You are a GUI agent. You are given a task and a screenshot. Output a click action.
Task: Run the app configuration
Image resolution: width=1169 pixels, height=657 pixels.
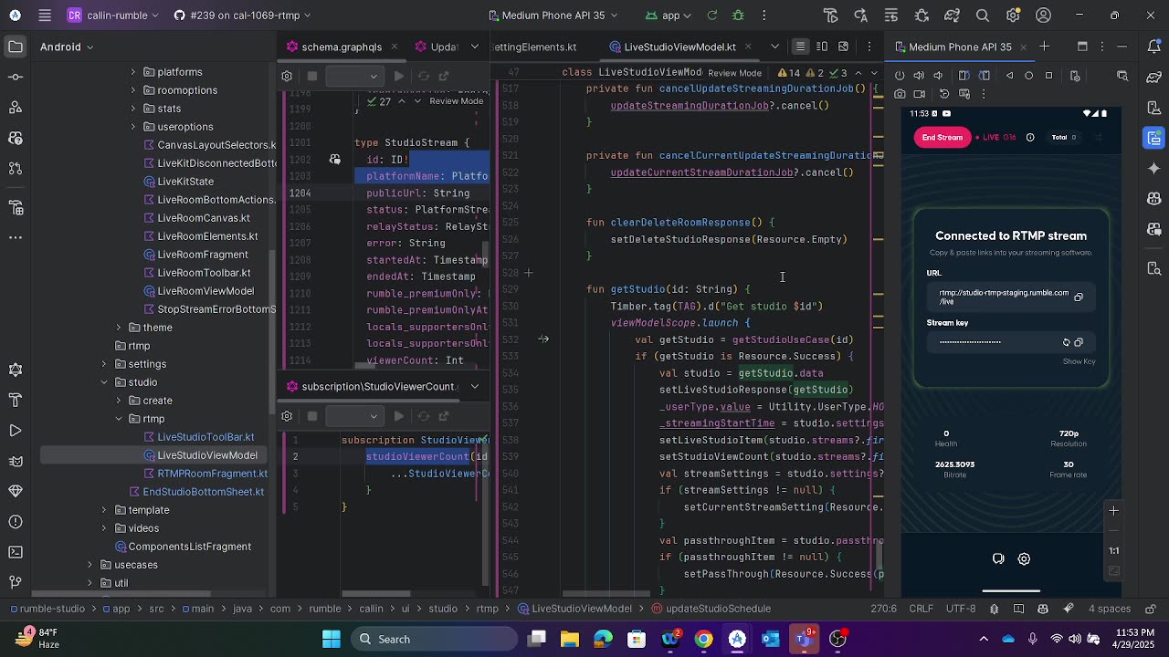[x=712, y=16]
